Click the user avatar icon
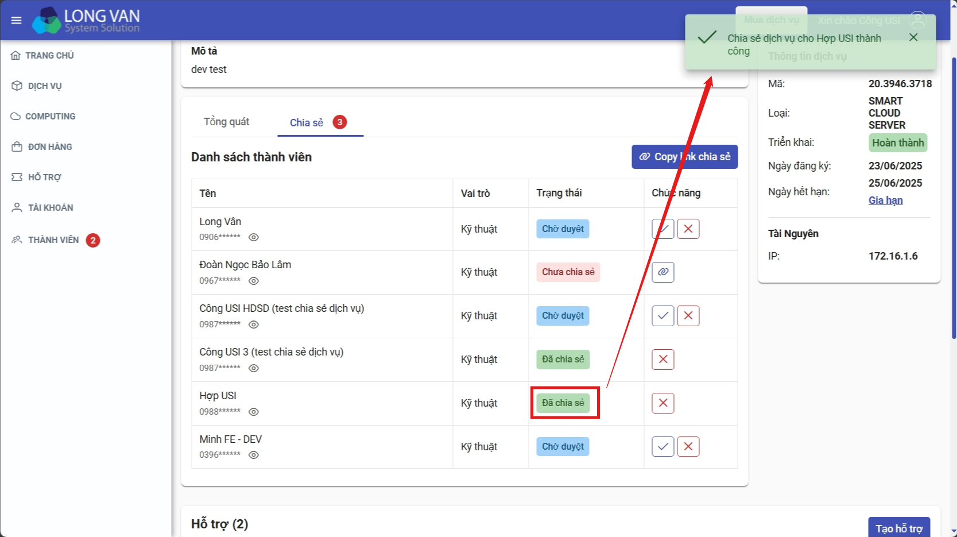 tap(917, 20)
